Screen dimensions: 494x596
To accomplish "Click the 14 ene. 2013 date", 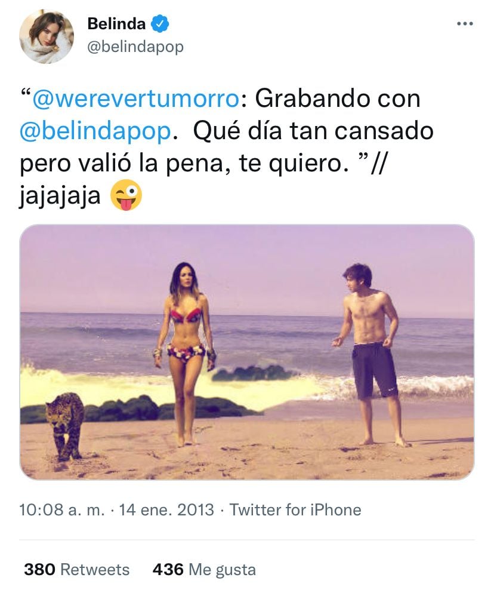I will click(166, 510).
